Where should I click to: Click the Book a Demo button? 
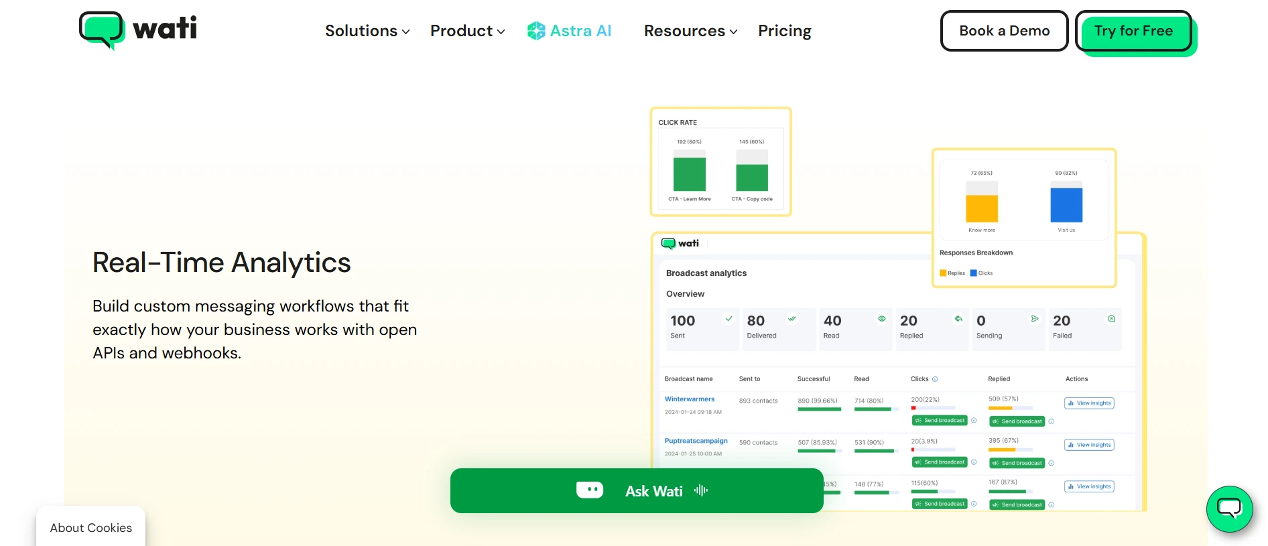pyautogui.click(x=1004, y=31)
